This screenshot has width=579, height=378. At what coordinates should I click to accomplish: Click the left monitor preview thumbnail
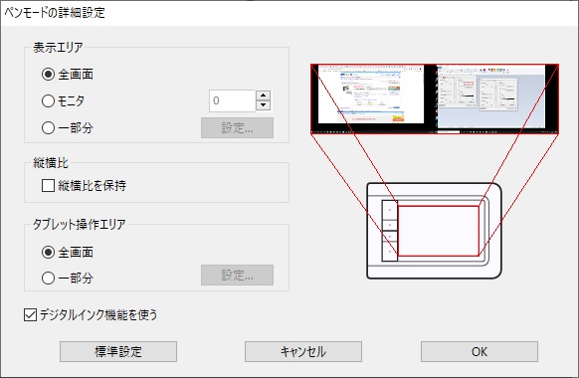pos(371,94)
